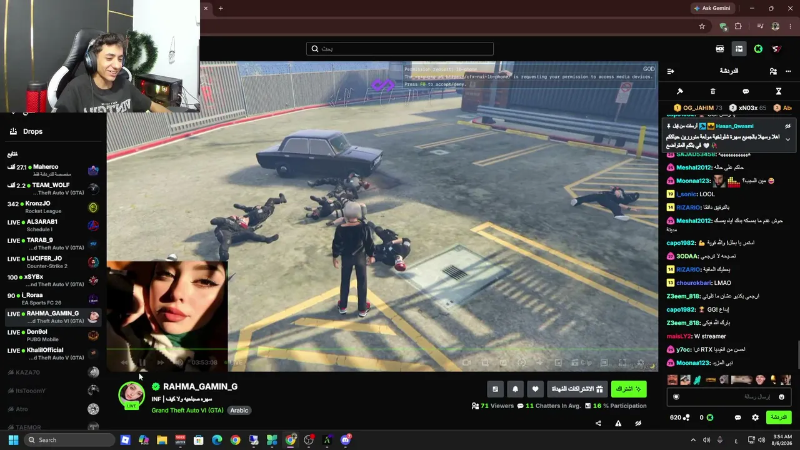The width and height of the screenshot is (800, 450).
Task: Show hidden system tray icons chevron
Action: 692,440
